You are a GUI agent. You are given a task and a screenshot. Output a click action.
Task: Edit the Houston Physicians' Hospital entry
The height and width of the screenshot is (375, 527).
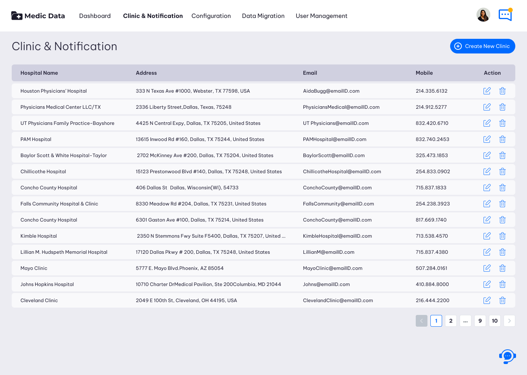click(x=487, y=91)
